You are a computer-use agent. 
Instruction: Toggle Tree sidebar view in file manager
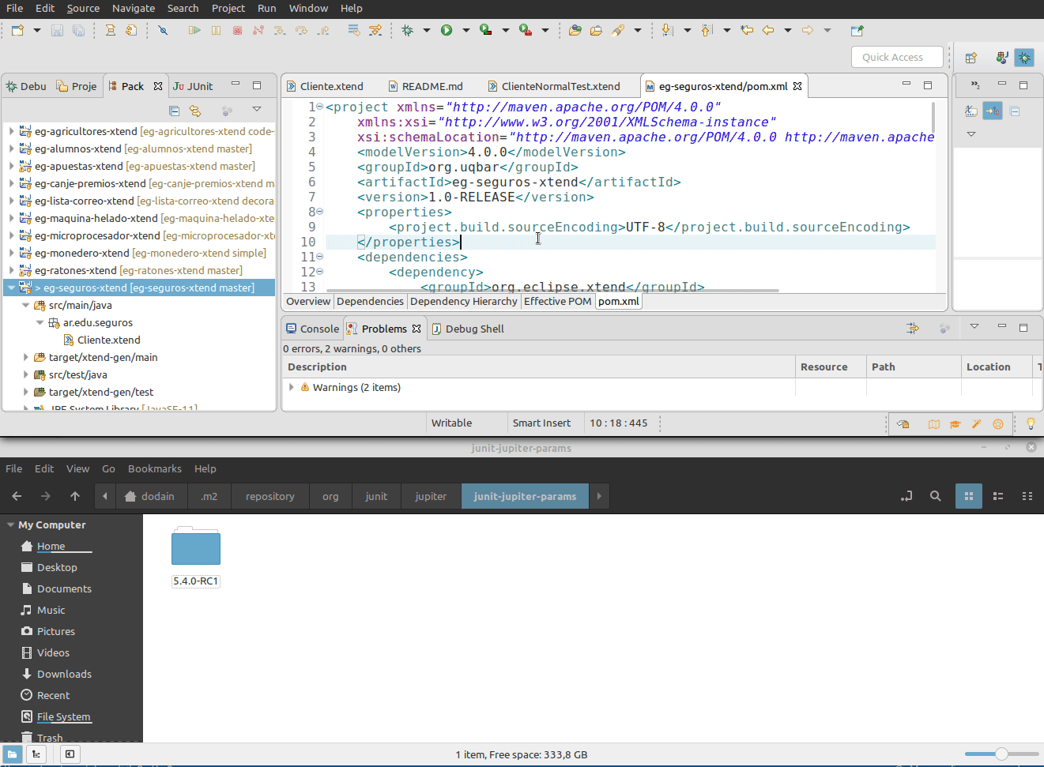pos(36,754)
